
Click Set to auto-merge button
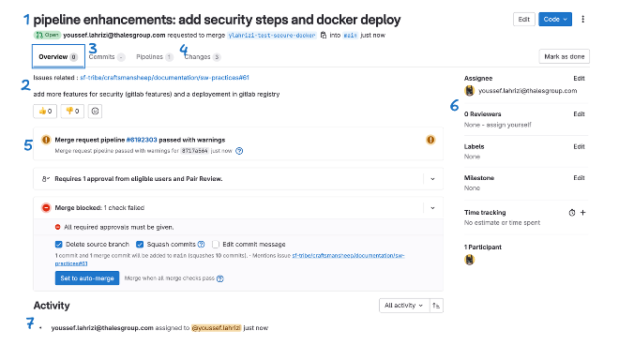(87, 277)
